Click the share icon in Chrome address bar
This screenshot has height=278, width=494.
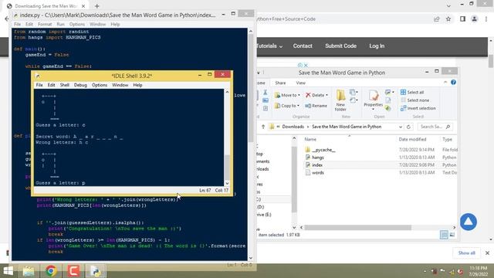pyautogui.click(x=436, y=19)
